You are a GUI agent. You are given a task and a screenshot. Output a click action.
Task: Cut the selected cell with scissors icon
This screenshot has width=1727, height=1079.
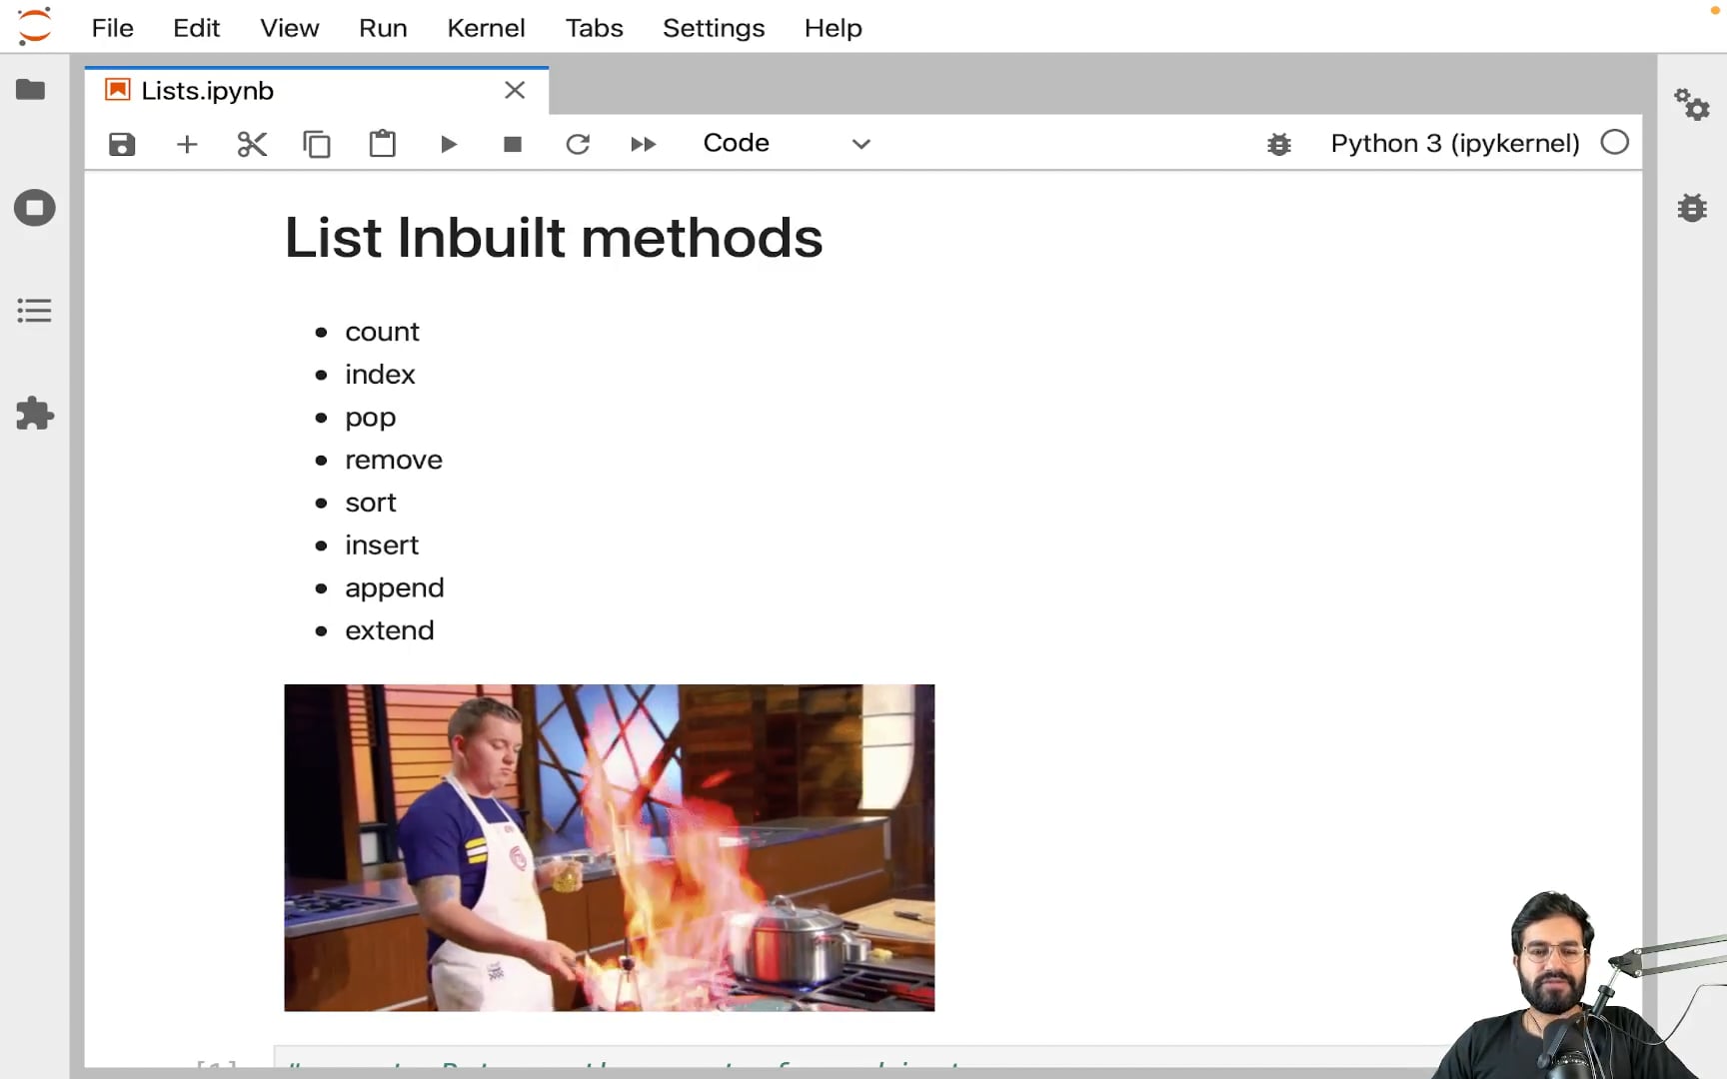coord(252,144)
